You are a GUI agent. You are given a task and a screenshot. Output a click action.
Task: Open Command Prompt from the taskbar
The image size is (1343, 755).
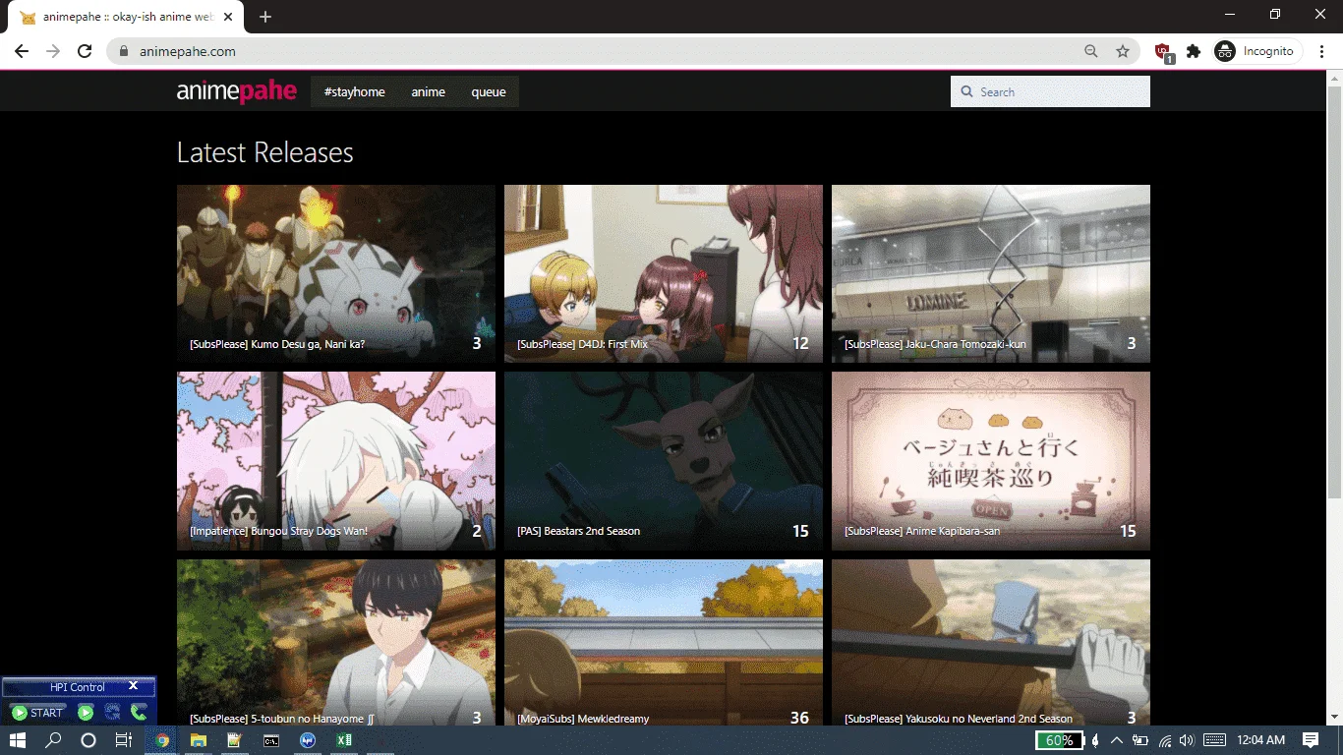pyautogui.click(x=270, y=740)
